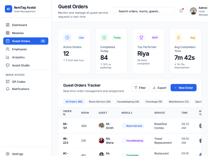Click the notification bell icon

coord(181,11)
